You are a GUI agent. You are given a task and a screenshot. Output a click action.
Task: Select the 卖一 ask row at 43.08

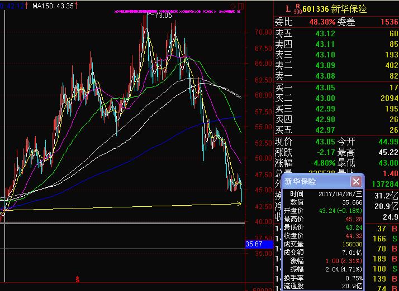click(x=336, y=76)
